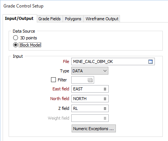168x141 pixels.
Task: Click the Numeric Exceptions button
Action: click(94, 129)
